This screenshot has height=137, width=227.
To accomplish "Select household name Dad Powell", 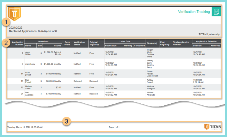I will point(28,81).
